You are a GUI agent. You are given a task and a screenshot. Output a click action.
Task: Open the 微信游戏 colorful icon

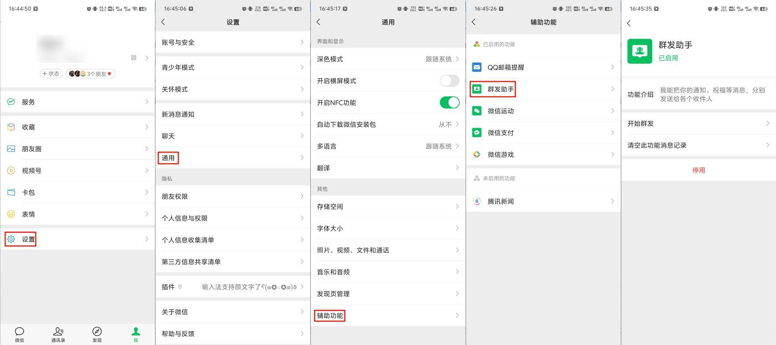point(477,154)
